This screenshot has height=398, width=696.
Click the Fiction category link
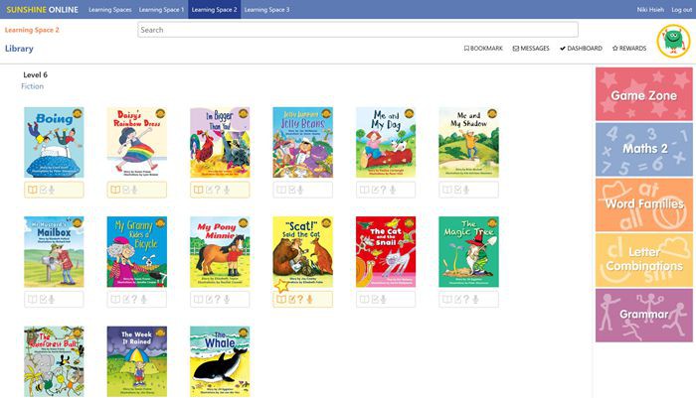point(32,86)
